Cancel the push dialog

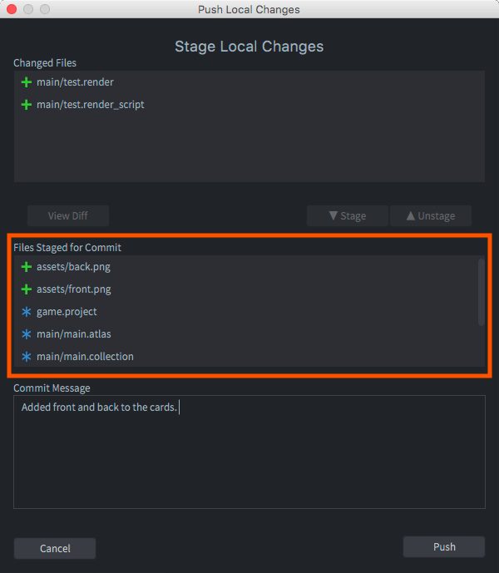[x=55, y=548]
